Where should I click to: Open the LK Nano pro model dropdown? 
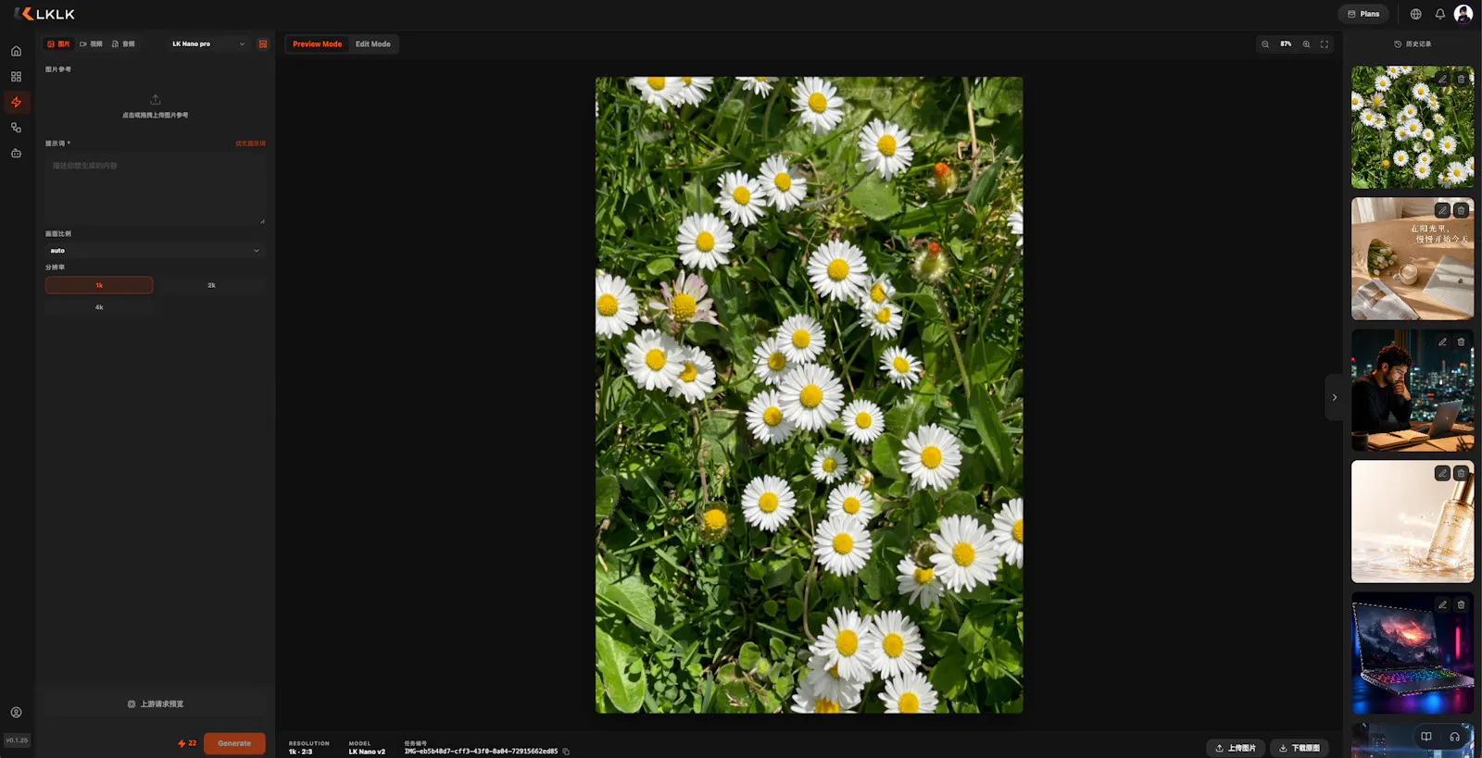208,43
